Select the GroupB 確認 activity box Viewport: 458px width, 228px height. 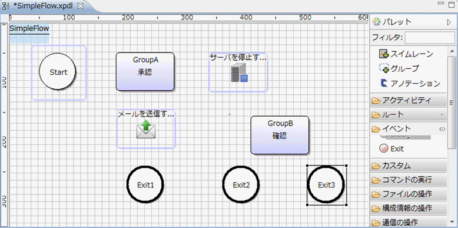(x=280, y=135)
